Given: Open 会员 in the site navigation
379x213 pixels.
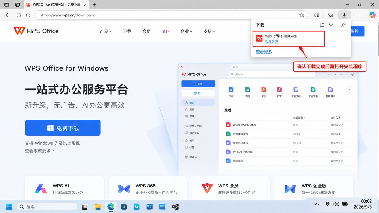Looking at the screenshot, I should [x=147, y=31].
